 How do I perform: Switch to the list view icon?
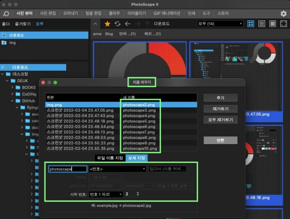point(261,23)
